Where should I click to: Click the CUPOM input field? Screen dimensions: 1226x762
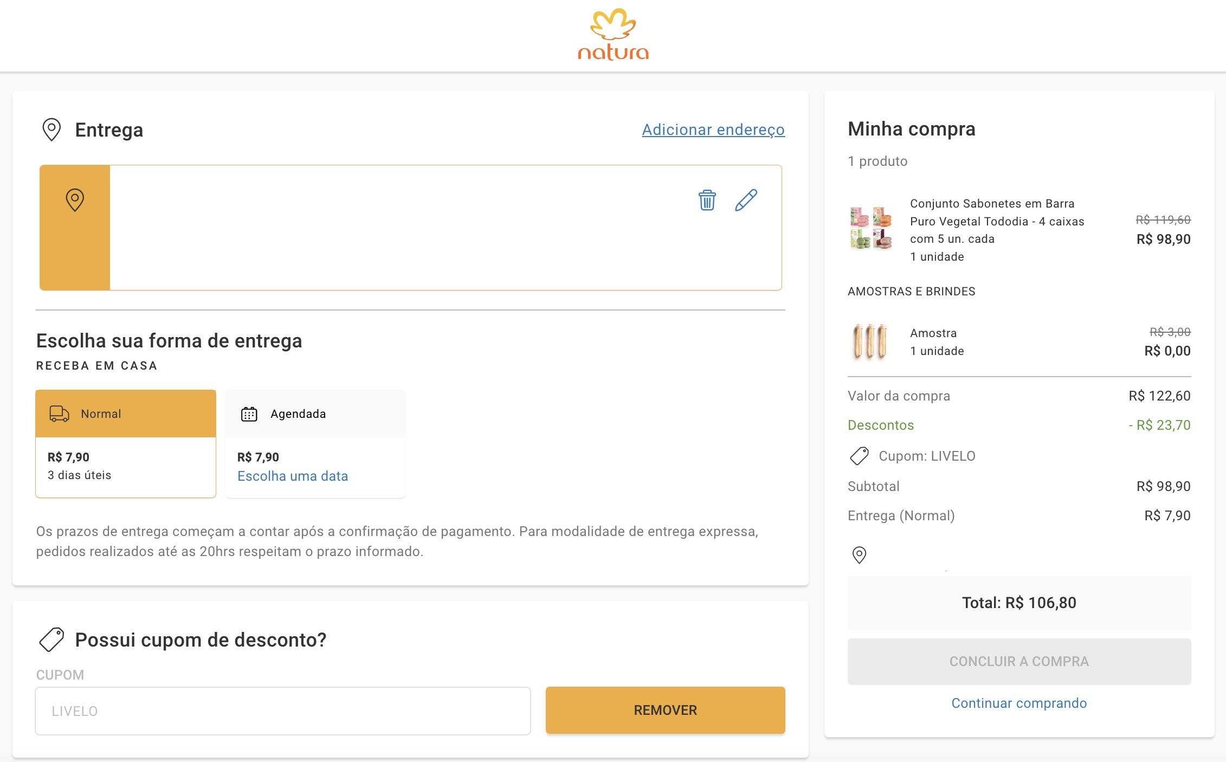[283, 711]
